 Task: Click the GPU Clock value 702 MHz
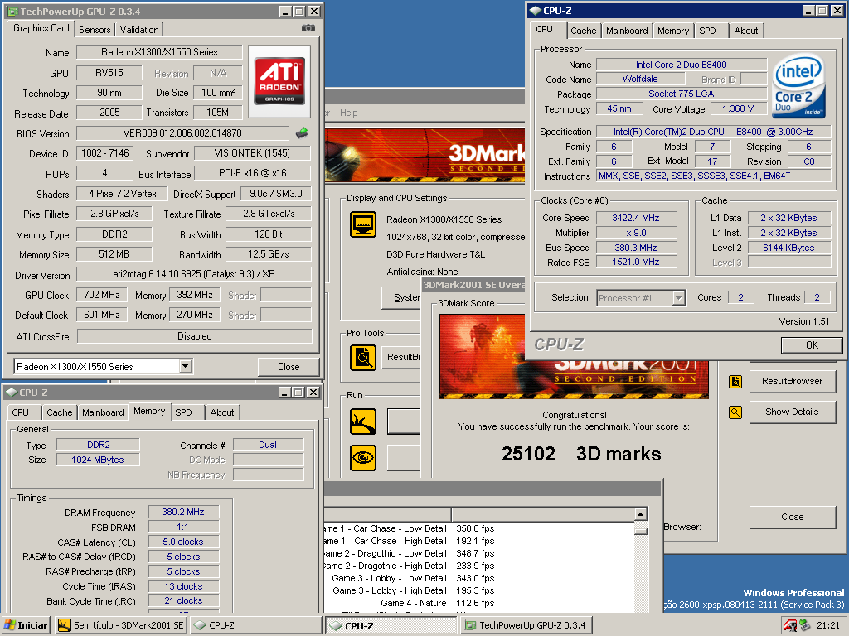click(x=102, y=295)
